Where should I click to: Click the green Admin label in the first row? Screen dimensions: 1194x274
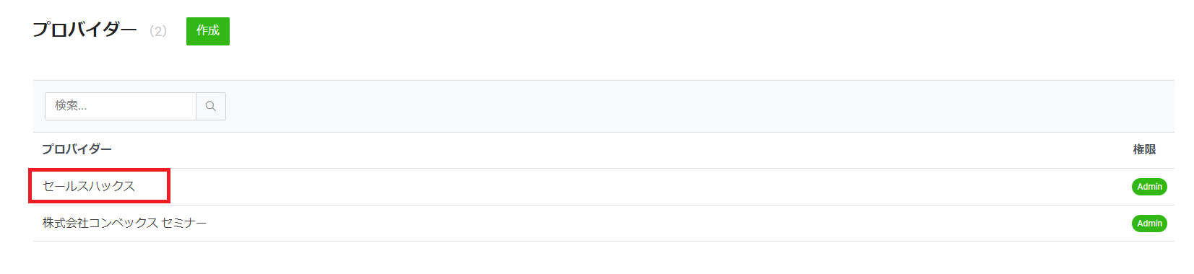point(1149,187)
